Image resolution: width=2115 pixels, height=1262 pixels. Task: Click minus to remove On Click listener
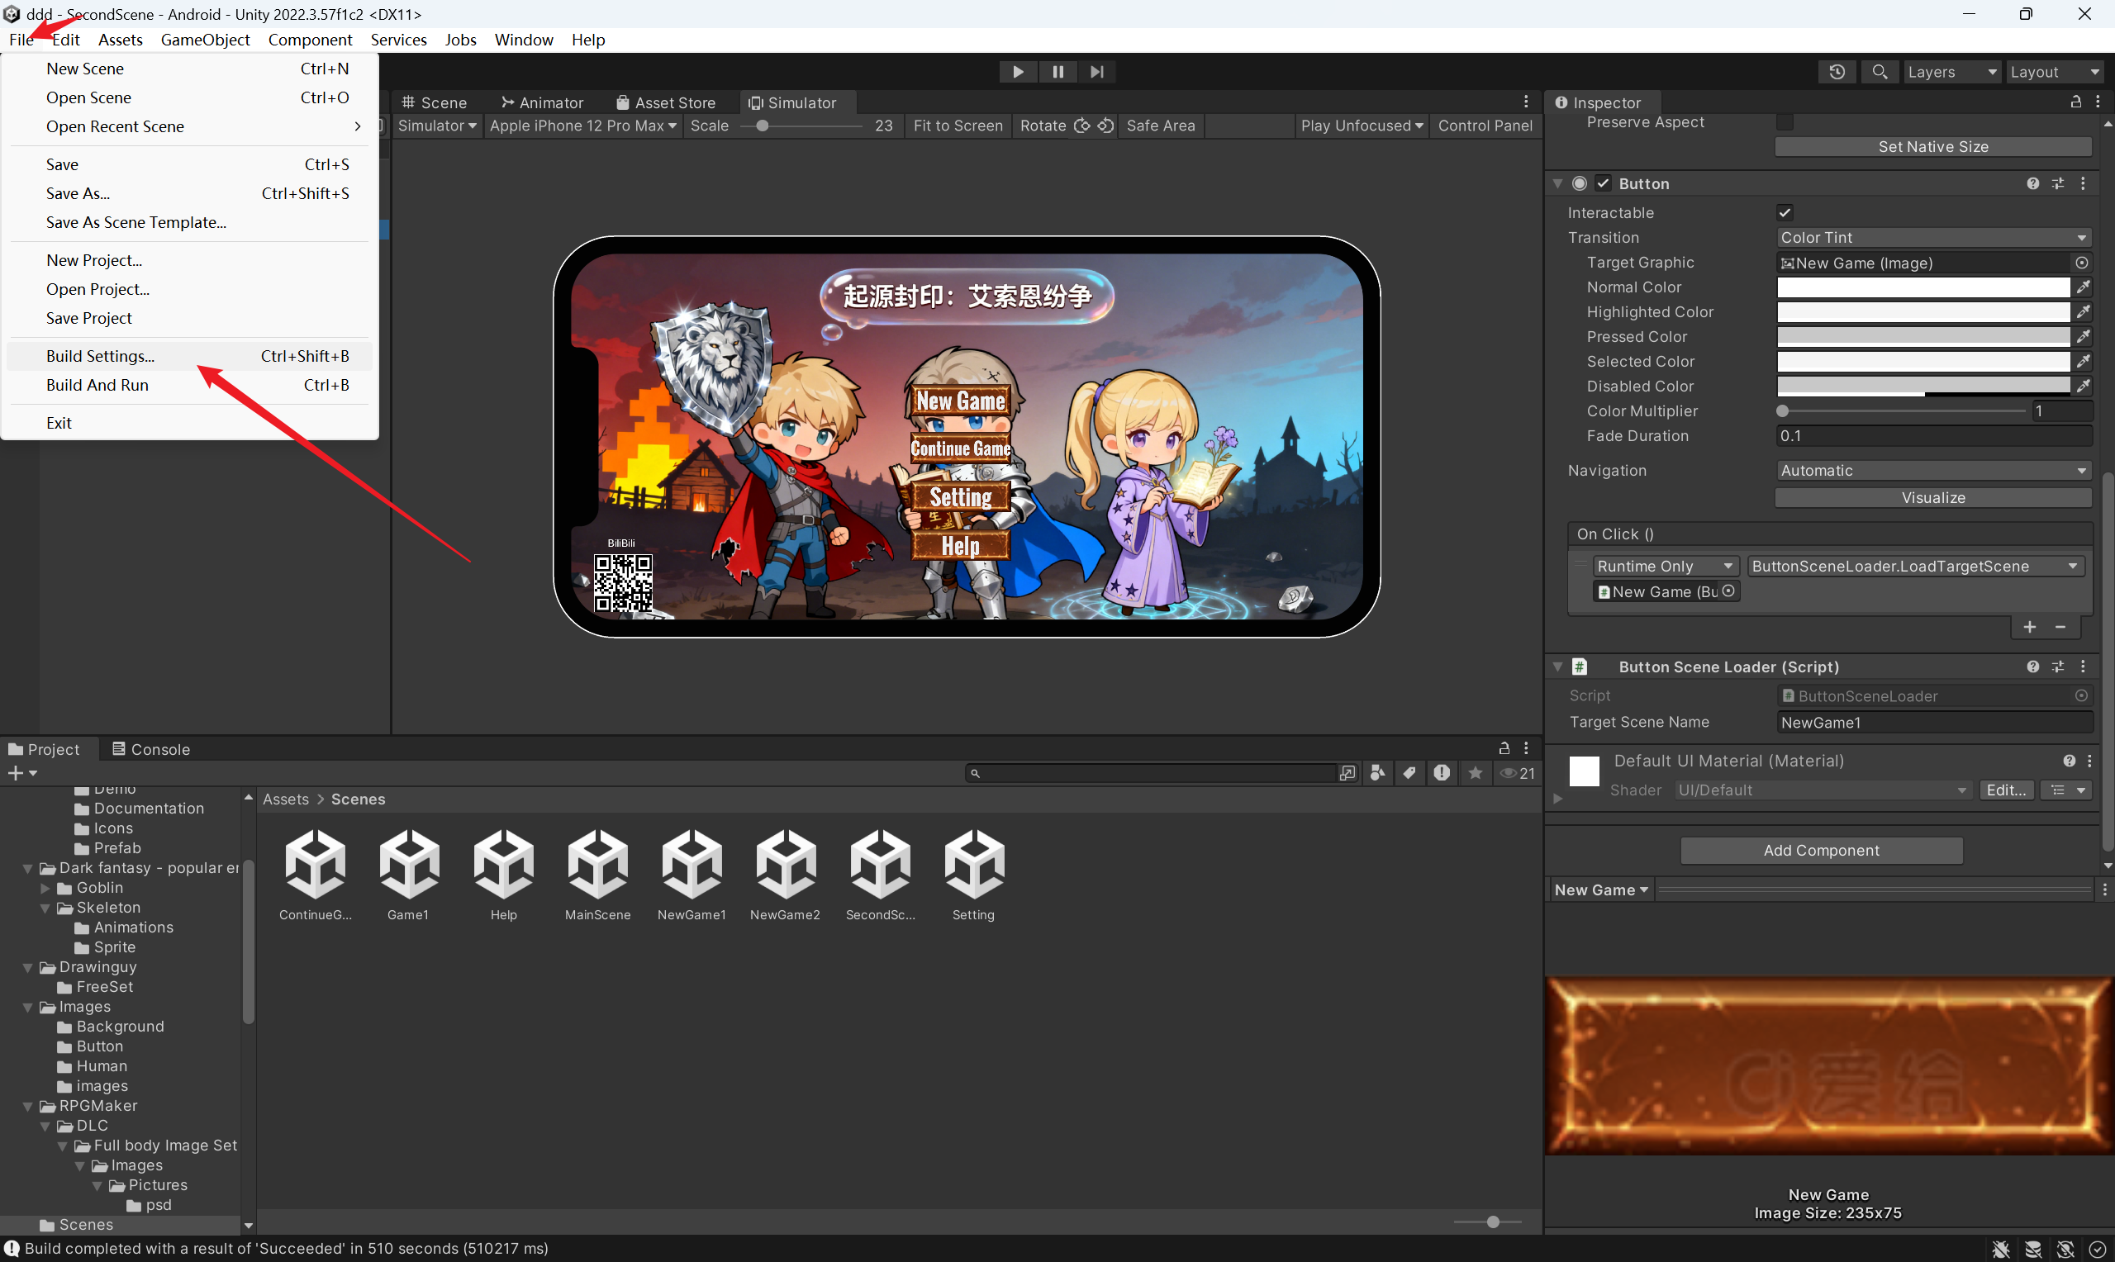(2060, 627)
